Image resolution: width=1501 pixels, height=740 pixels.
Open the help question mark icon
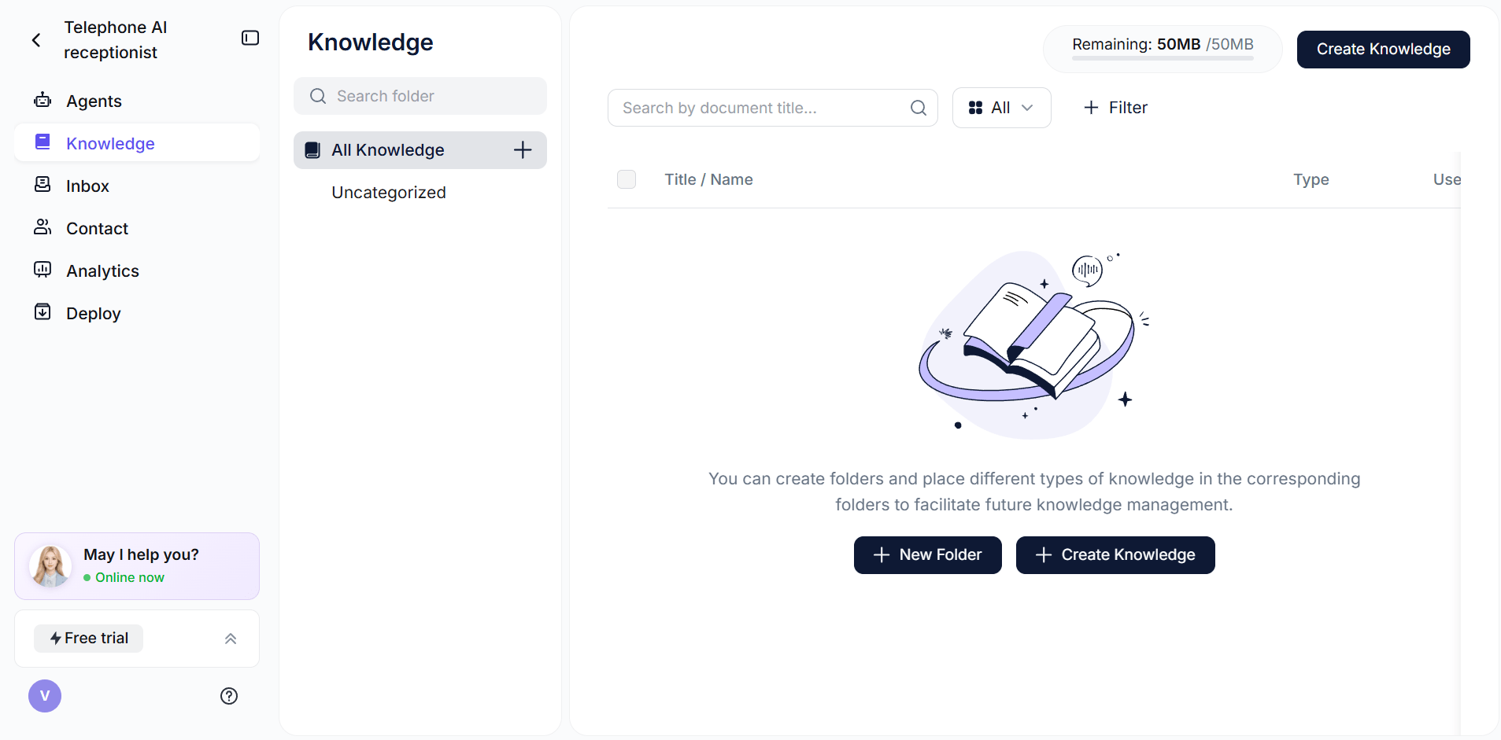(x=228, y=696)
